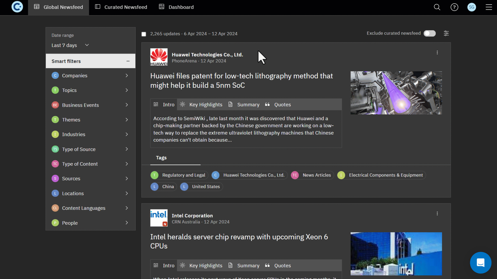Expand the Themes filter chevron
The height and width of the screenshot is (279, 497).
click(x=127, y=120)
